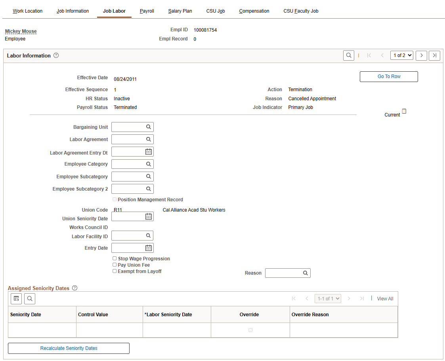Open Labor Information help question mark icon
Viewport: 445px width, 361px height.
coord(56,55)
